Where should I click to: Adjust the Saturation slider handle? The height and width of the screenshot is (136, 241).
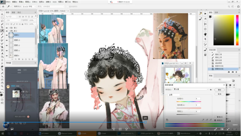point(189,109)
